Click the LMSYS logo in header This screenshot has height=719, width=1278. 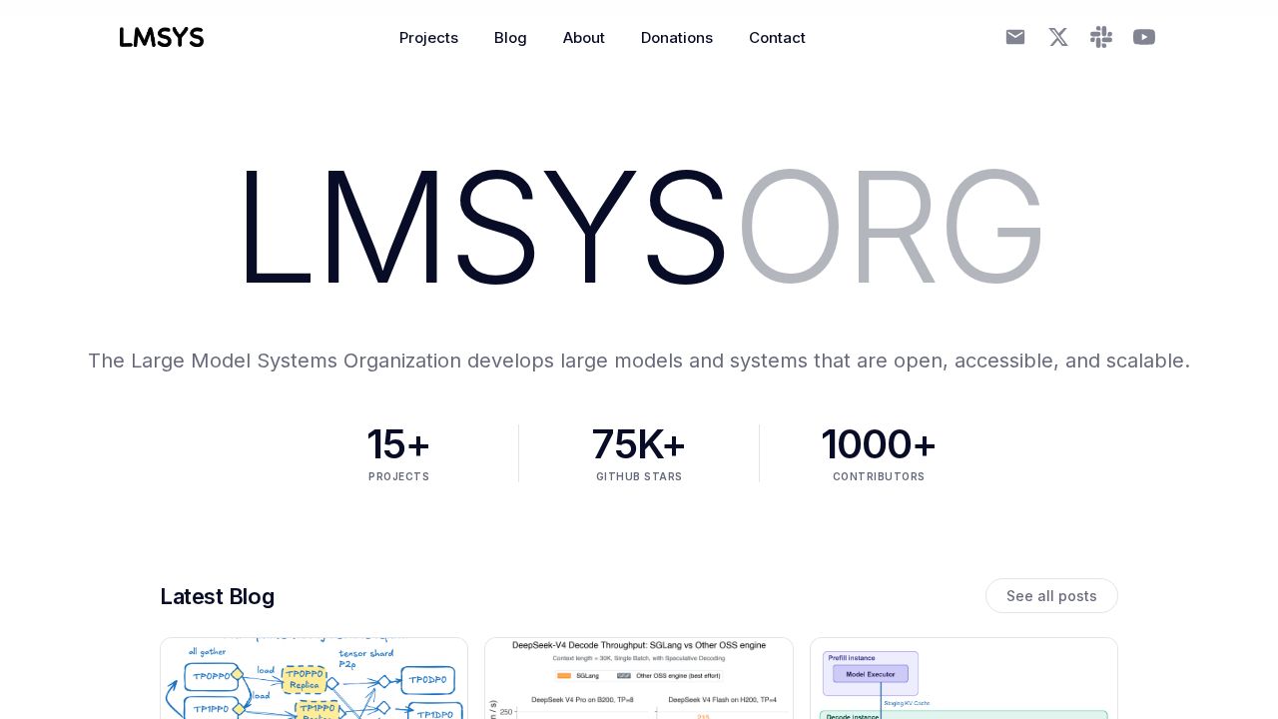(x=162, y=37)
